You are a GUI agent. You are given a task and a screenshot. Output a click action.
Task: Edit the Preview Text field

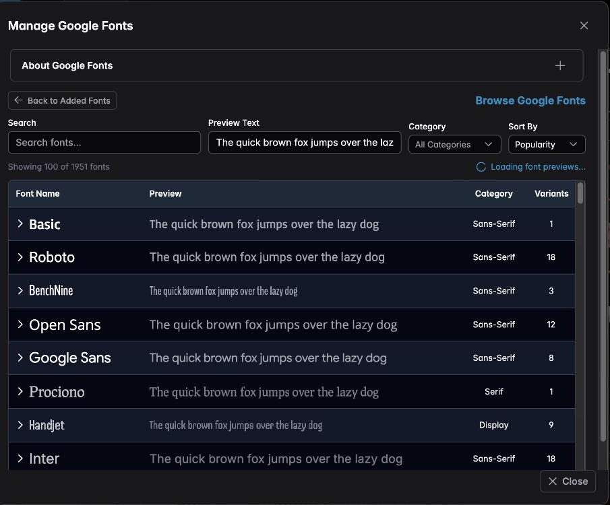coord(305,143)
